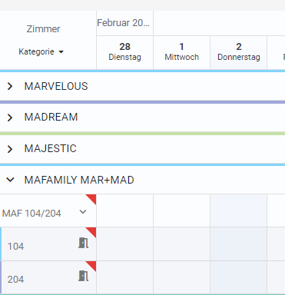Expand the MAJESTIC category
This screenshot has width=285, height=295.
coord(10,149)
